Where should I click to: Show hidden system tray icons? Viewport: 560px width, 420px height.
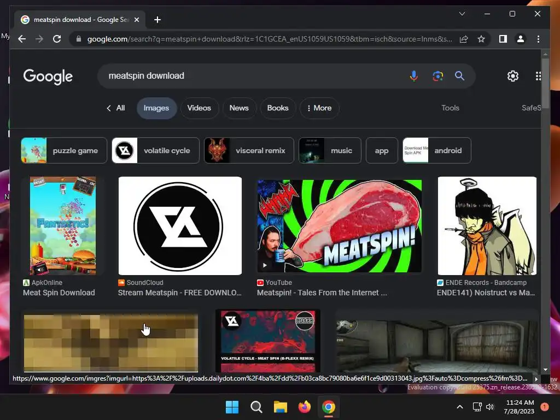click(x=460, y=407)
